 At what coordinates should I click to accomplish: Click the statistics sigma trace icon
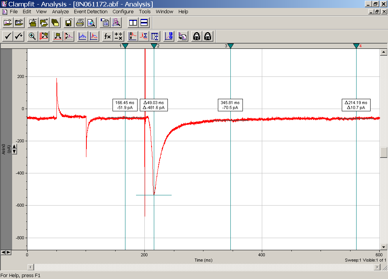point(144,36)
